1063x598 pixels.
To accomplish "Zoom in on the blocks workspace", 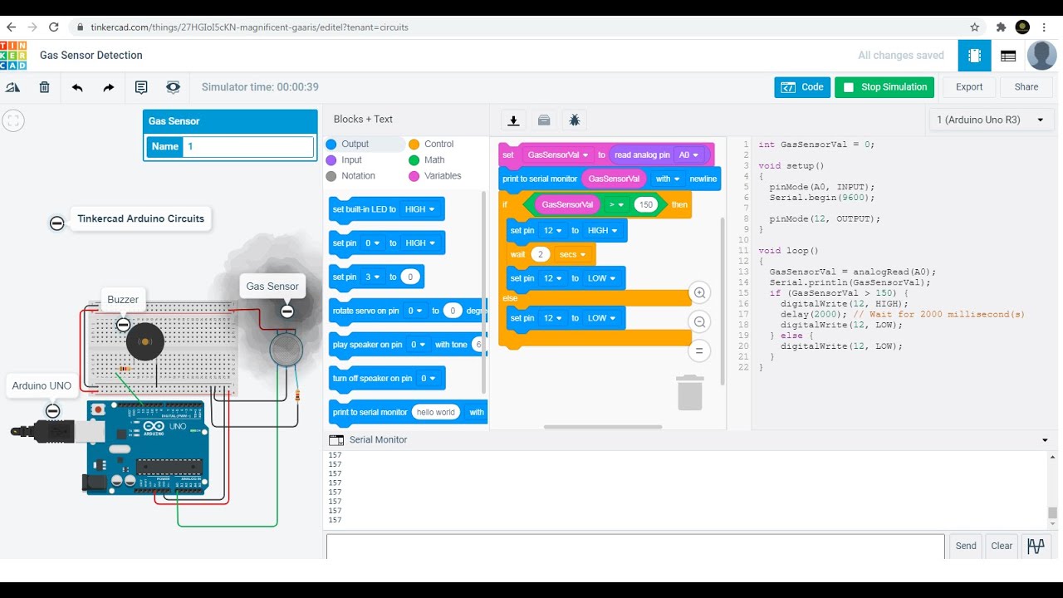I will tap(699, 292).
